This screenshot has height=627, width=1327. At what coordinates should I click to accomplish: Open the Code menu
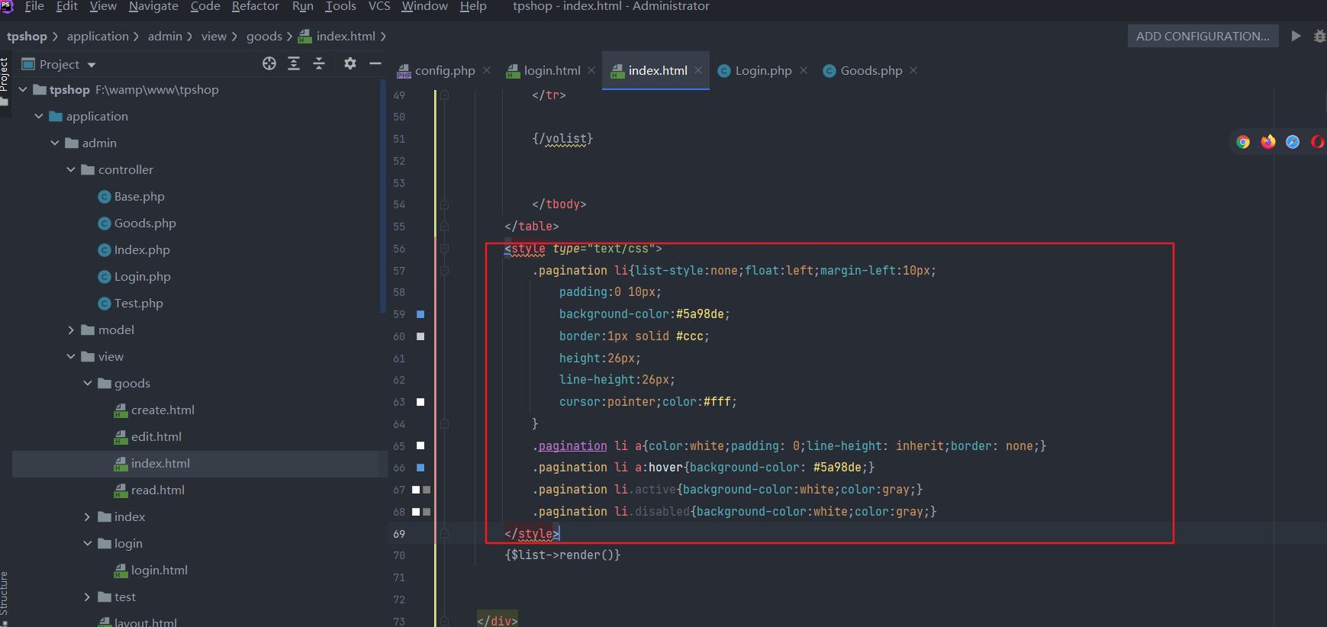click(205, 6)
